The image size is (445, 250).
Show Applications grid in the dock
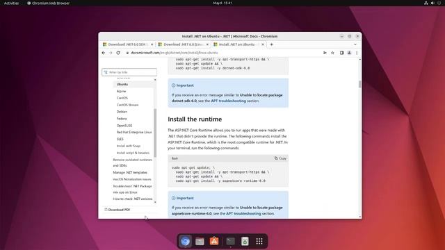259,241
